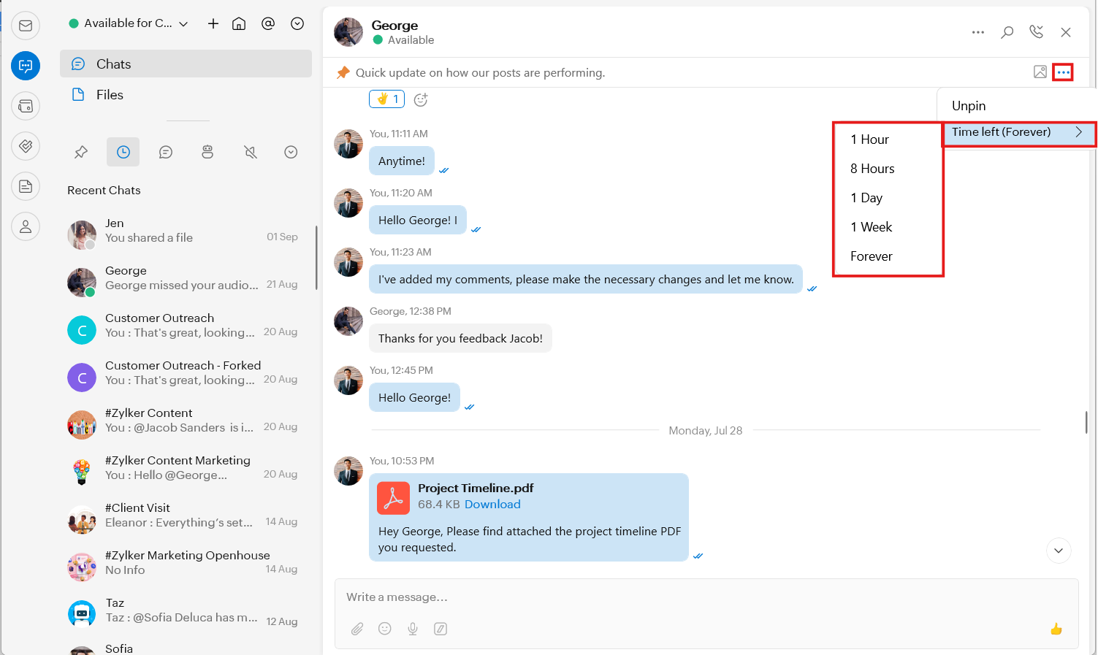Click the home icon in chat header
The height and width of the screenshot is (655, 1098).
coord(239,23)
